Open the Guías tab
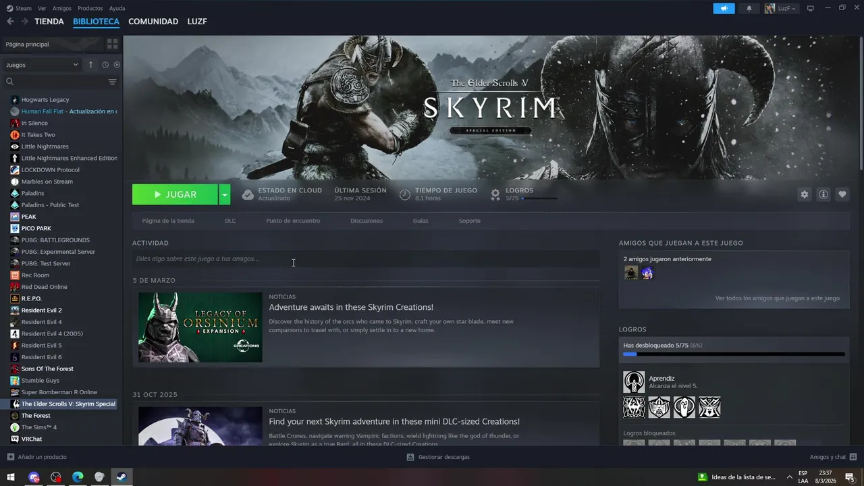The height and width of the screenshot is (486, 864). (421, 221)
